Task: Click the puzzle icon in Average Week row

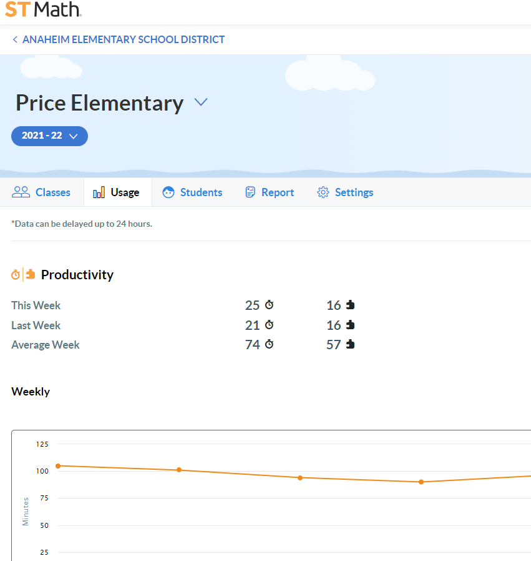Action: 350,344
